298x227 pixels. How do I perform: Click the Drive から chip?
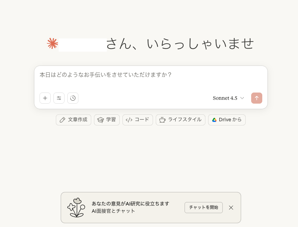tap(227, 120)
